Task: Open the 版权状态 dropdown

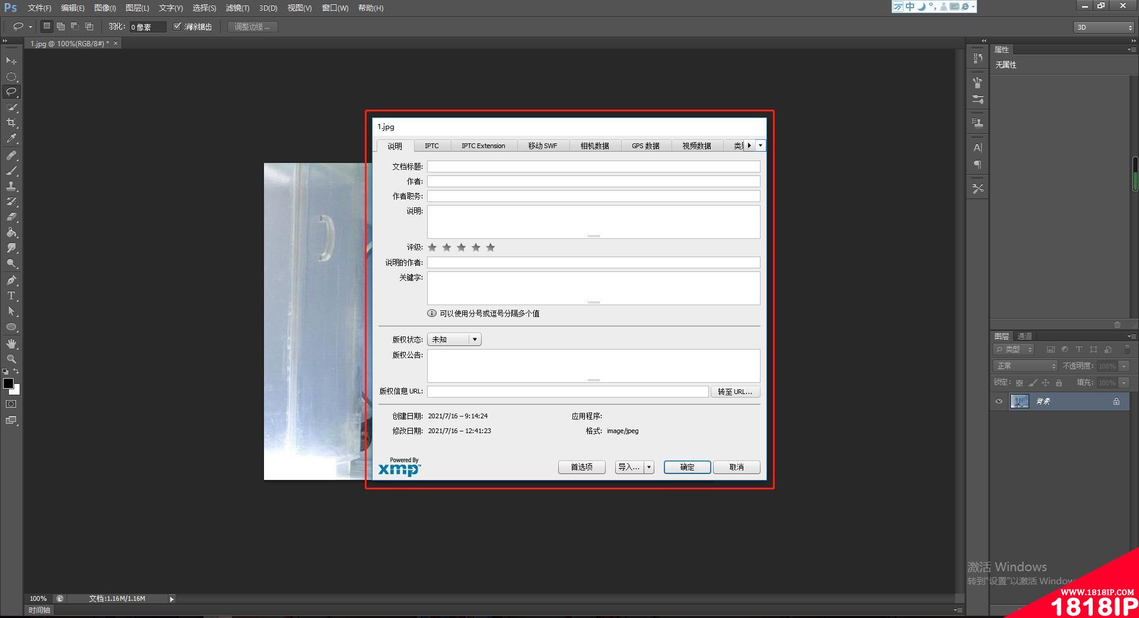Action: [x=454, y=340]
